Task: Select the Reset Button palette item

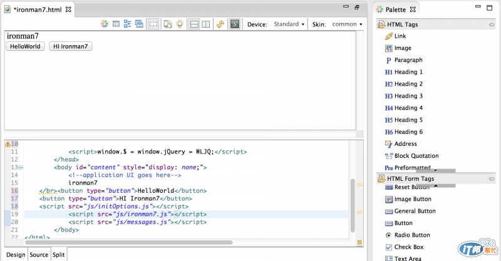Action: 408,187
